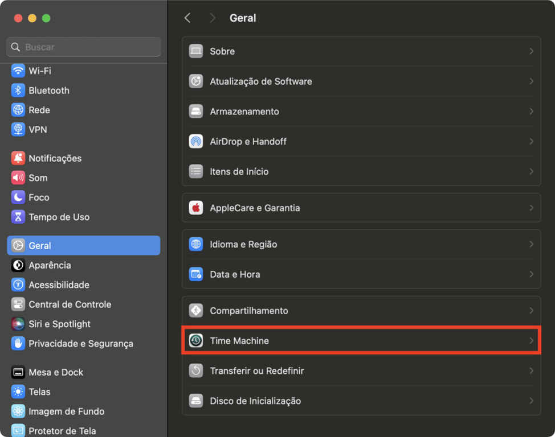Open the Transferir ou Redefinir row
Viewport: 555px width, 437px height.
pyautogui.click(x=257, y=371)
